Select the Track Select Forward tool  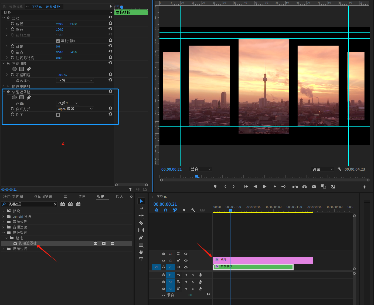141,208
